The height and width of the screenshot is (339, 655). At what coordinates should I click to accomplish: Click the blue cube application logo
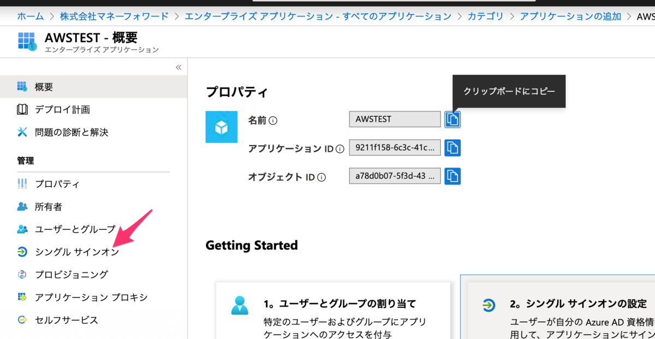pyautogui.click(x=222, y=127)
